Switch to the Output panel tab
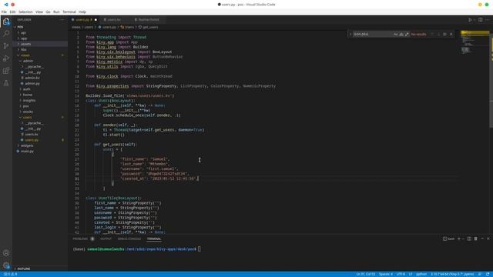 106,239
